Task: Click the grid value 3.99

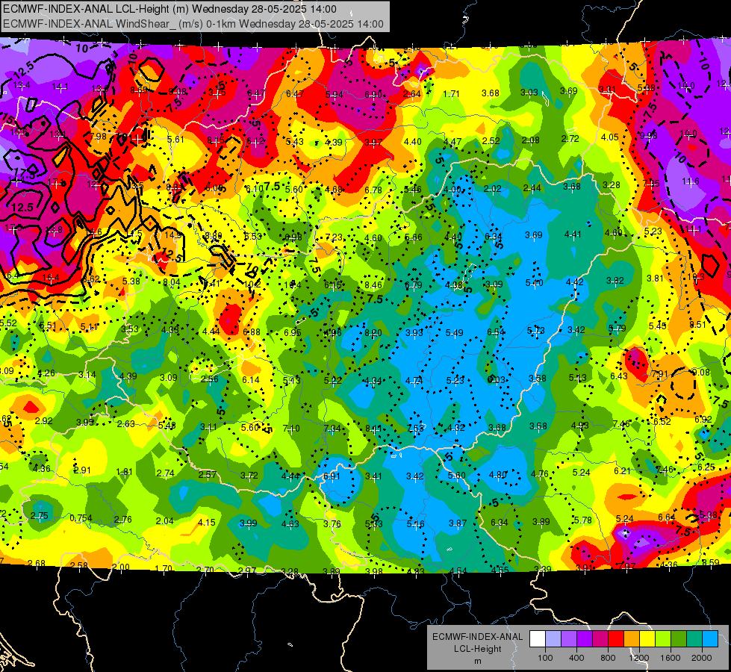Action: pyautogui.click(x=249, y=523)
